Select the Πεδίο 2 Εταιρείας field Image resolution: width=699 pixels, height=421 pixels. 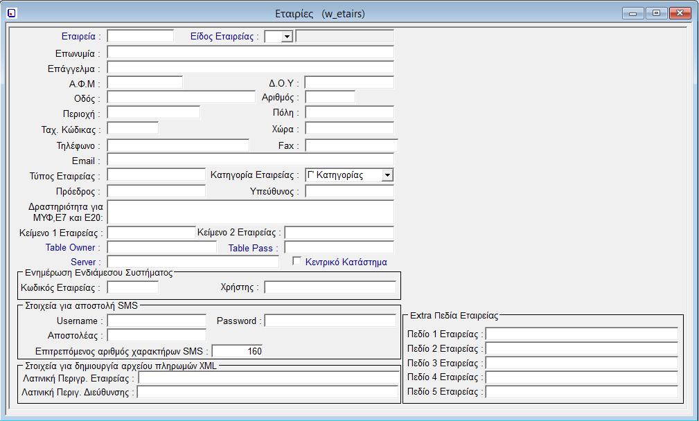pyautogui.click(x=582, y=349)
